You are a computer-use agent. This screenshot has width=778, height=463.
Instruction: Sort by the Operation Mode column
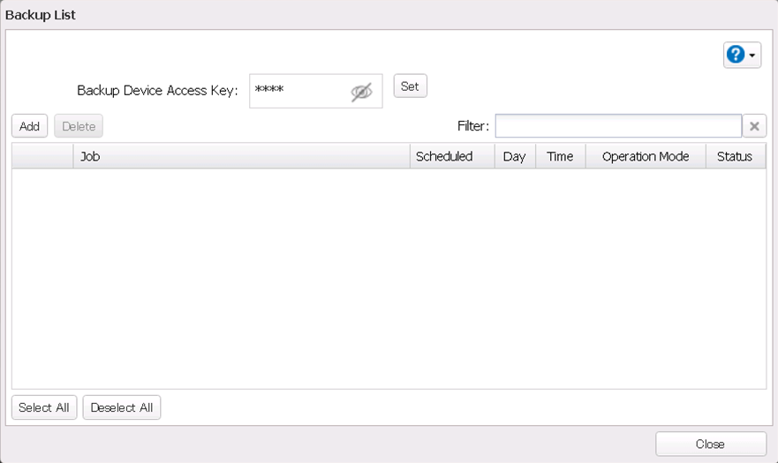click(x=645, y=156)
